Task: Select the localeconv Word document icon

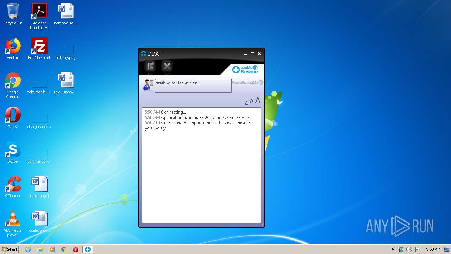Action: (39, 222)
